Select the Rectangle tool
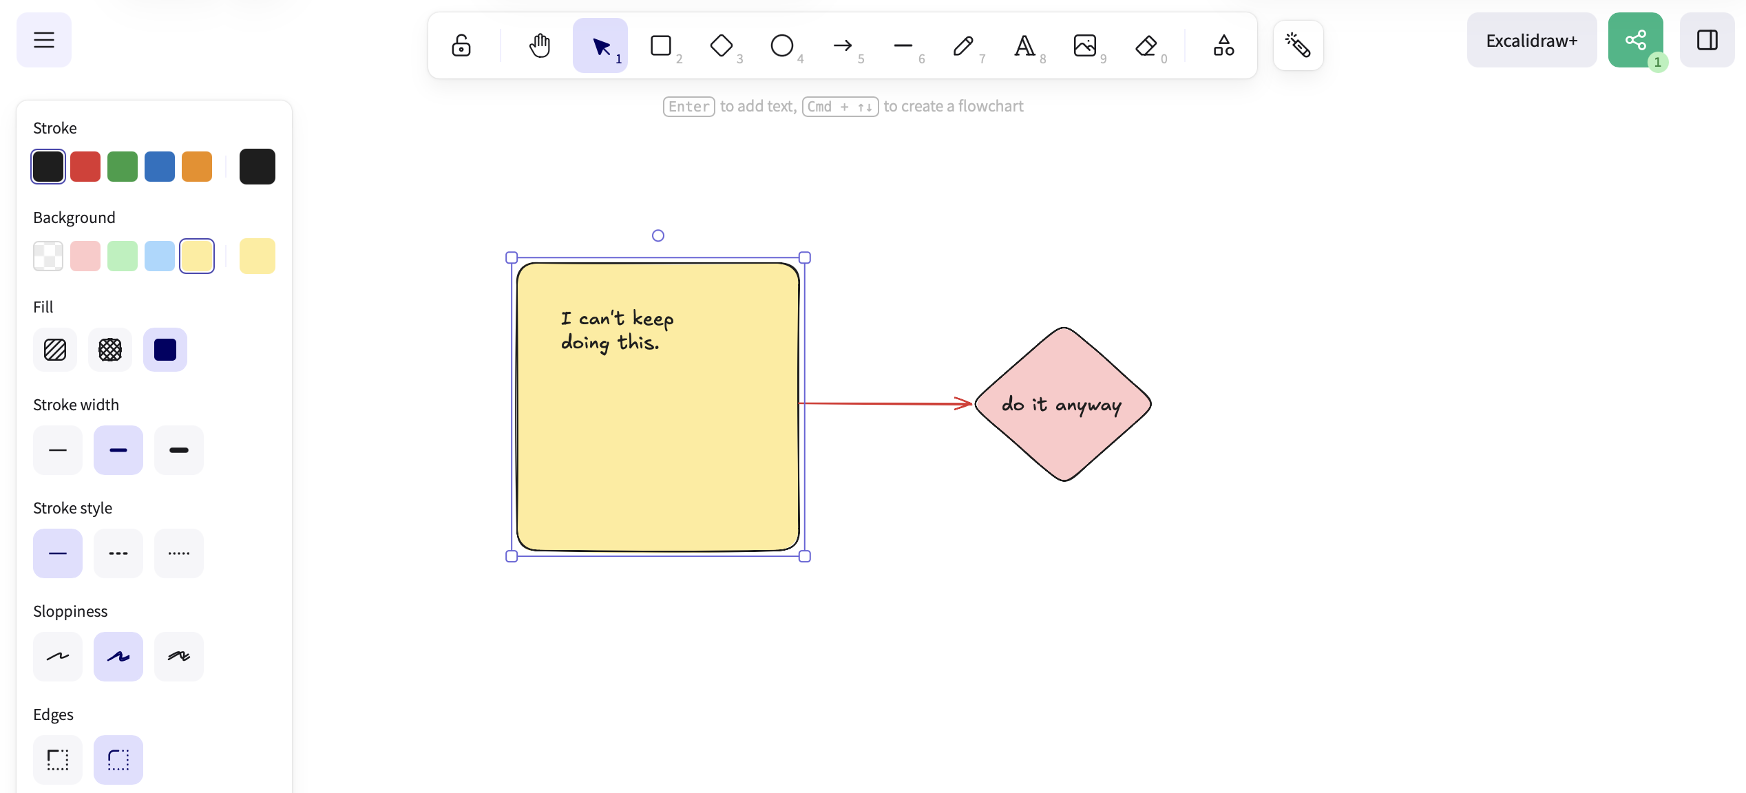This screenshot has width=1746, height=793. click(x=661, y=45)
